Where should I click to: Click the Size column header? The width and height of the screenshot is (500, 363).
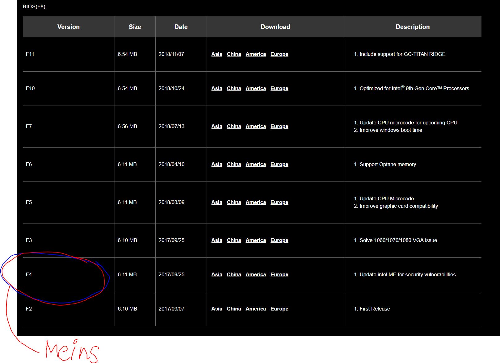click(x=135, y=27)
